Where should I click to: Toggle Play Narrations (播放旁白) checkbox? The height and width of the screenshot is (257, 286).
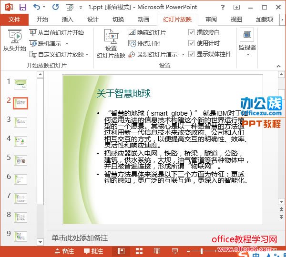(192, 32)
